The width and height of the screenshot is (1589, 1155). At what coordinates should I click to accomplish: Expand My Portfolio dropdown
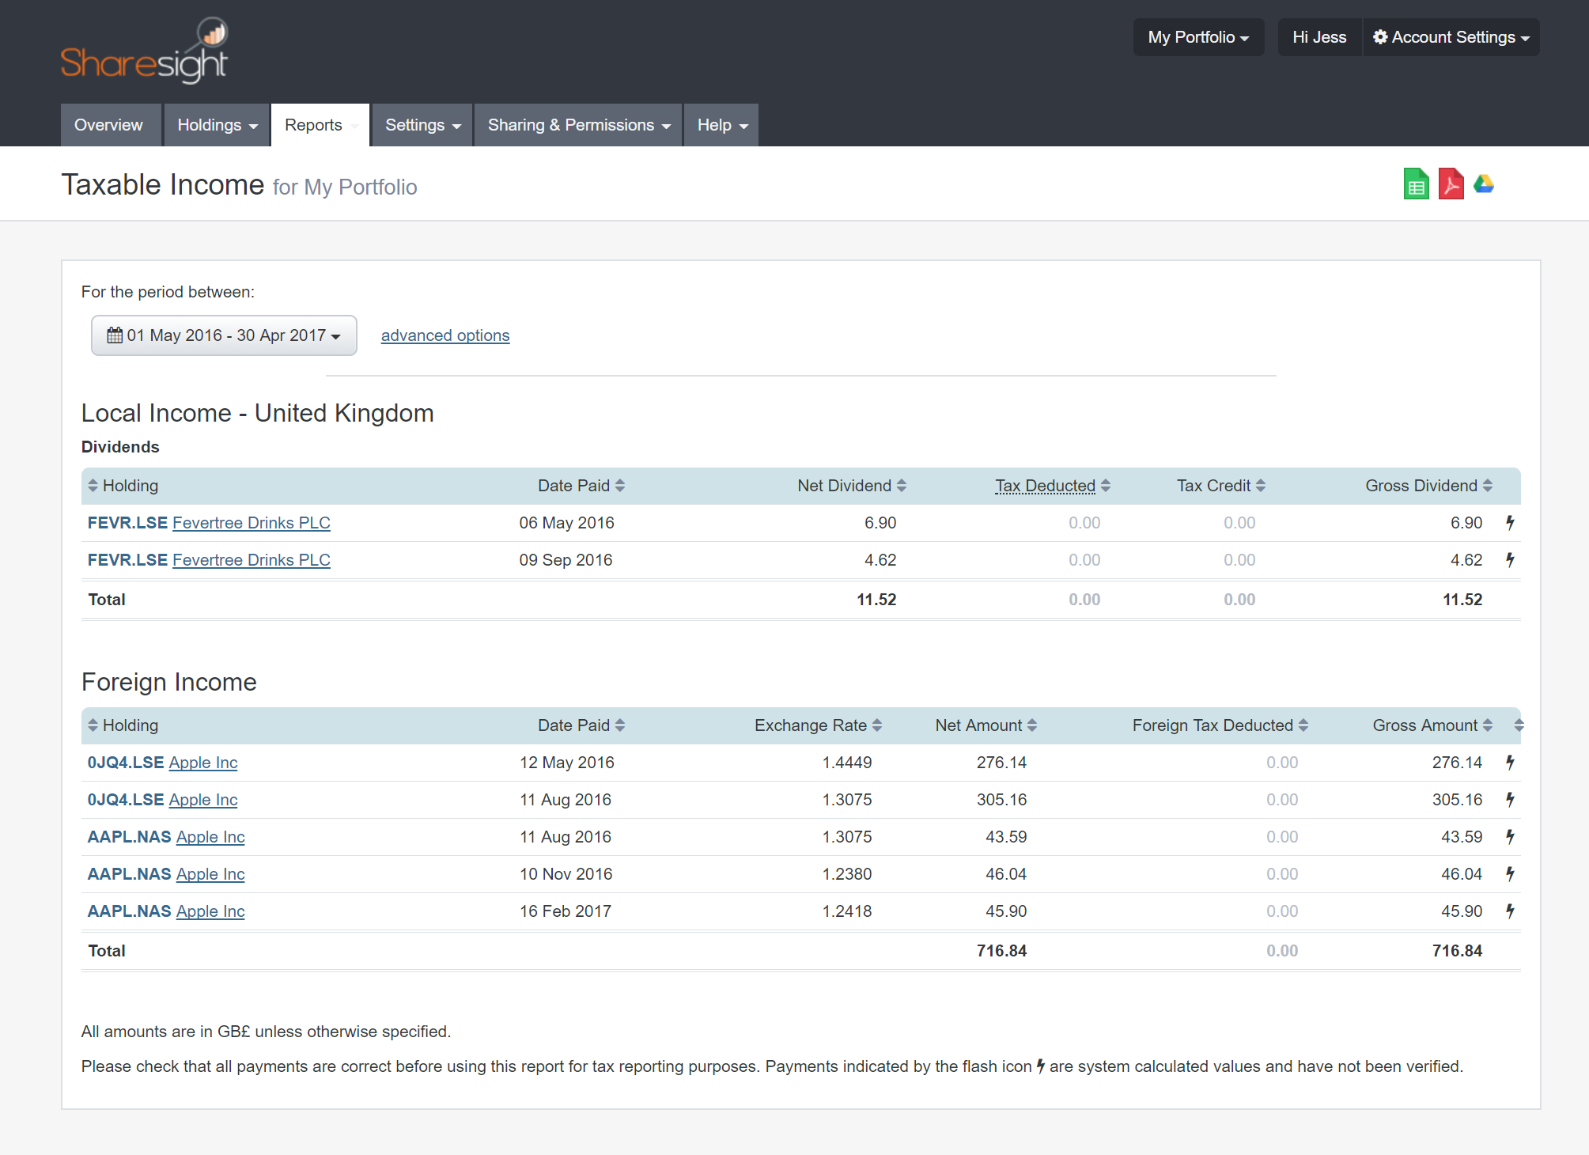(x=1197, y=37)
